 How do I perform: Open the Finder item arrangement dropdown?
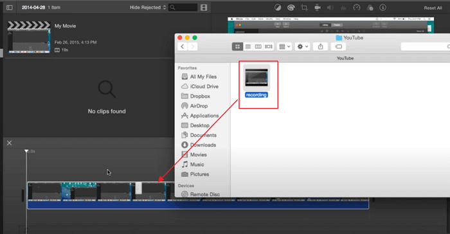pos(284,46)
